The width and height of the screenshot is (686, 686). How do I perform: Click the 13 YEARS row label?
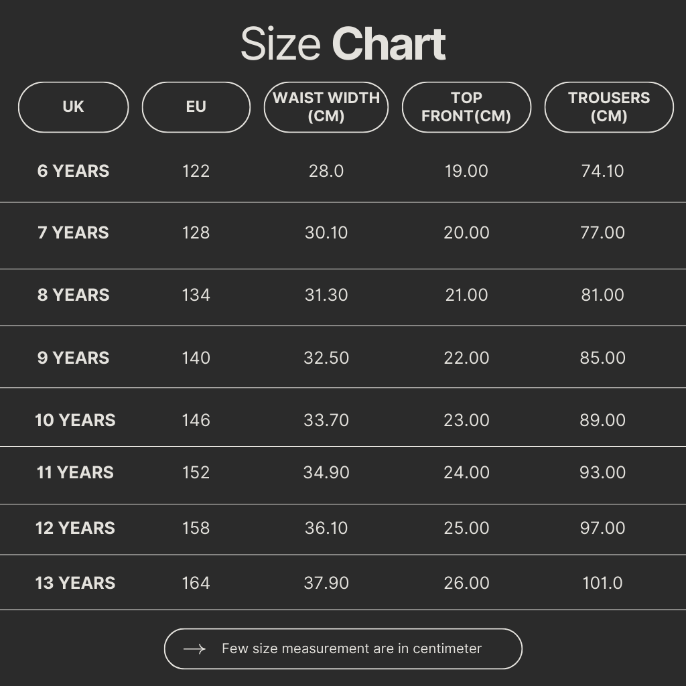click(x=75, y=583)
